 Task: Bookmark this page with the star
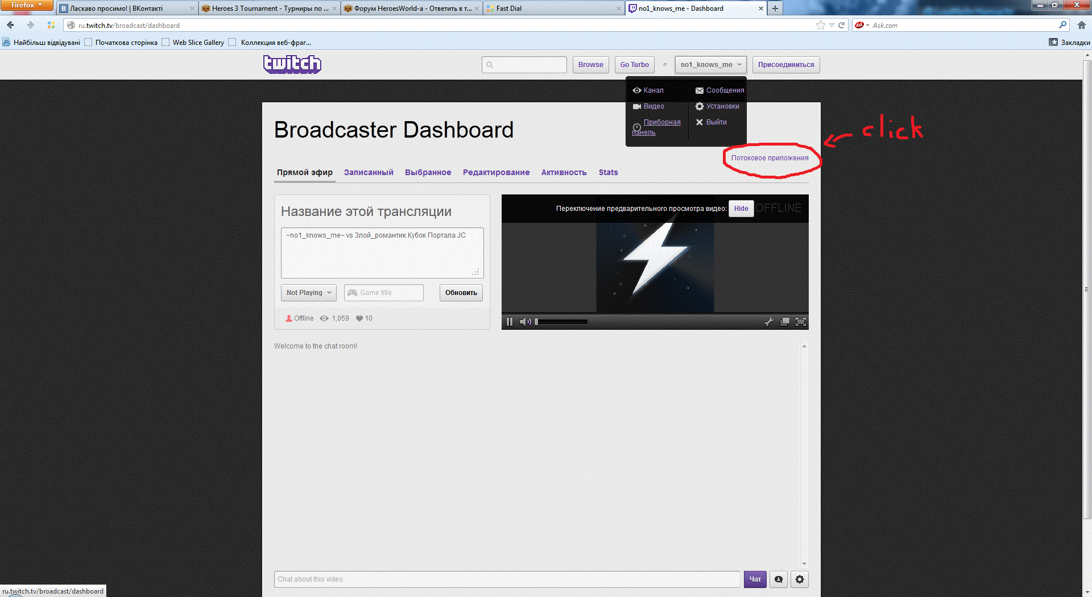click(820, 25)
